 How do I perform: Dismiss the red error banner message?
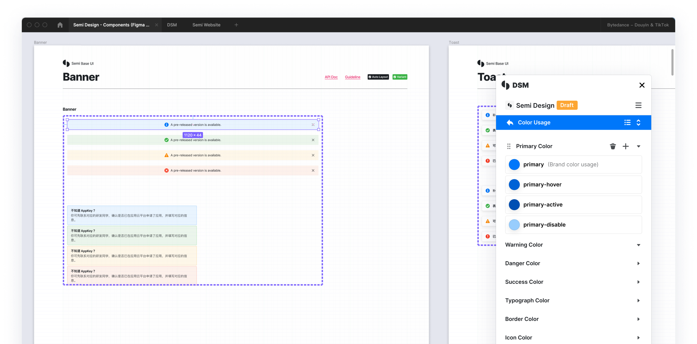point(313,171)
